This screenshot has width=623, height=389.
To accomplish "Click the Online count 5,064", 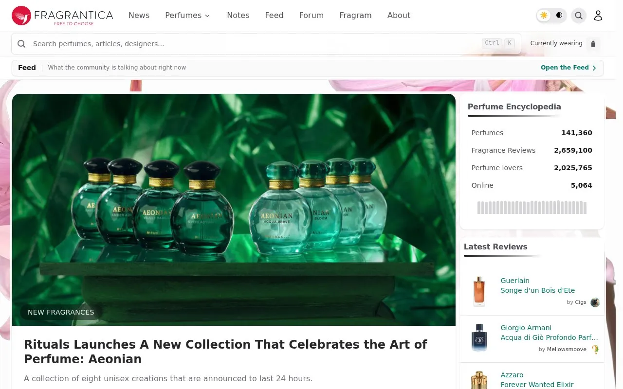I will [582, 185].
